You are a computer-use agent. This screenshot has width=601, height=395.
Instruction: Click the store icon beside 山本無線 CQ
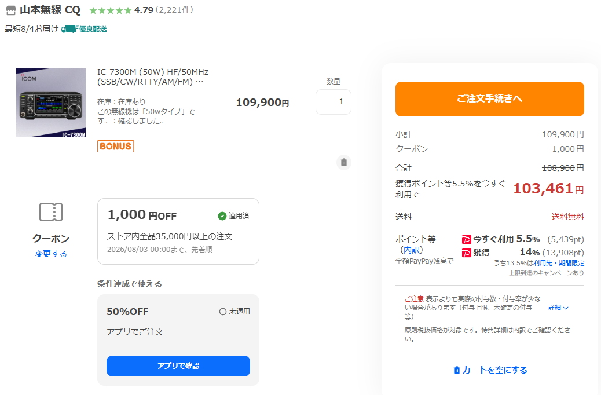click(x=11, y=10)
